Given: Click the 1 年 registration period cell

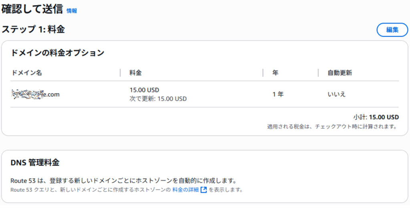Looking at the screenshot, I should [278, 94].
